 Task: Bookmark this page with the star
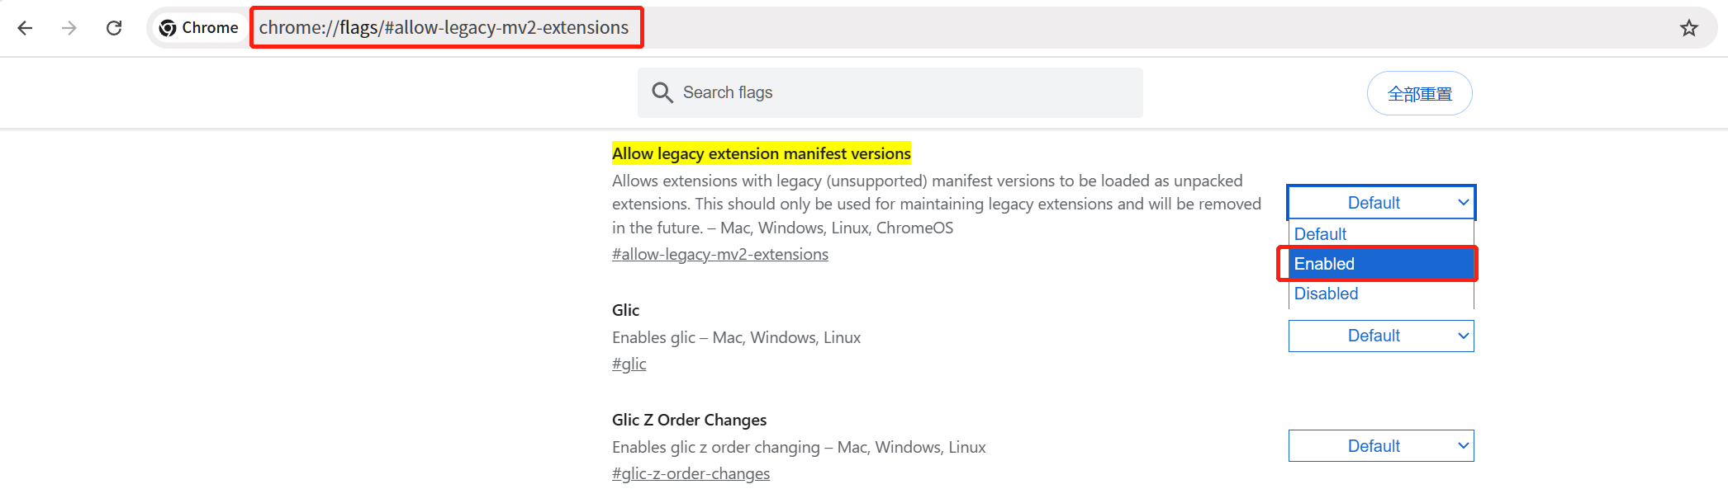click(x=1689, y=28)
